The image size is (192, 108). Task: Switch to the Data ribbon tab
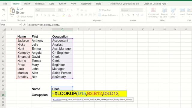pos(52,4)
